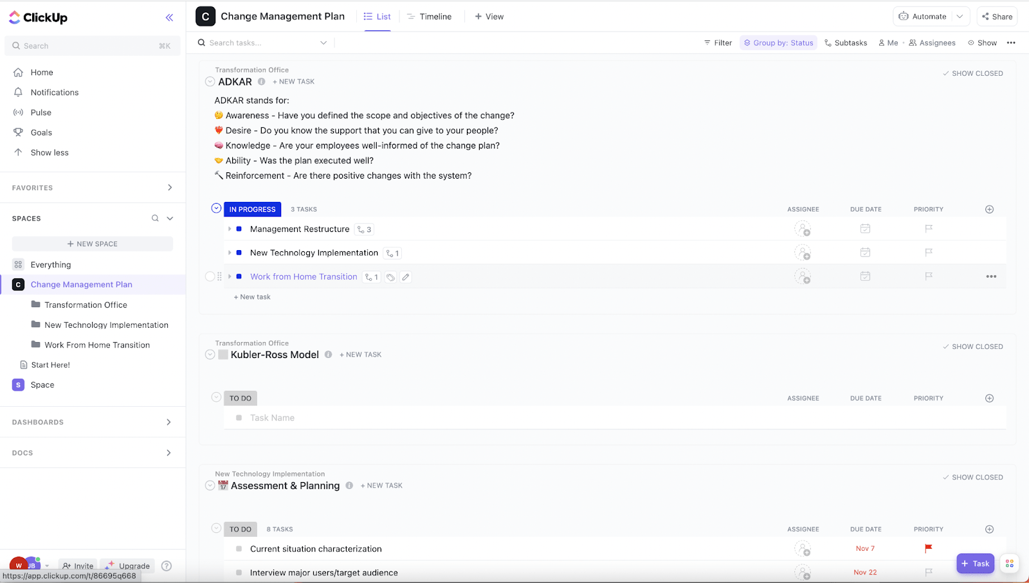Image resolution: width=1029 pixels, height=583 pixels.
Task: Click status square of Current situation characterization
Action: 239,549
